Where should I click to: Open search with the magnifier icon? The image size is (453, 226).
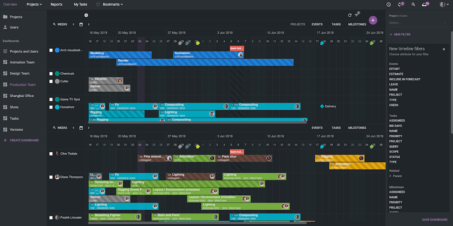[x=414, y=5]
